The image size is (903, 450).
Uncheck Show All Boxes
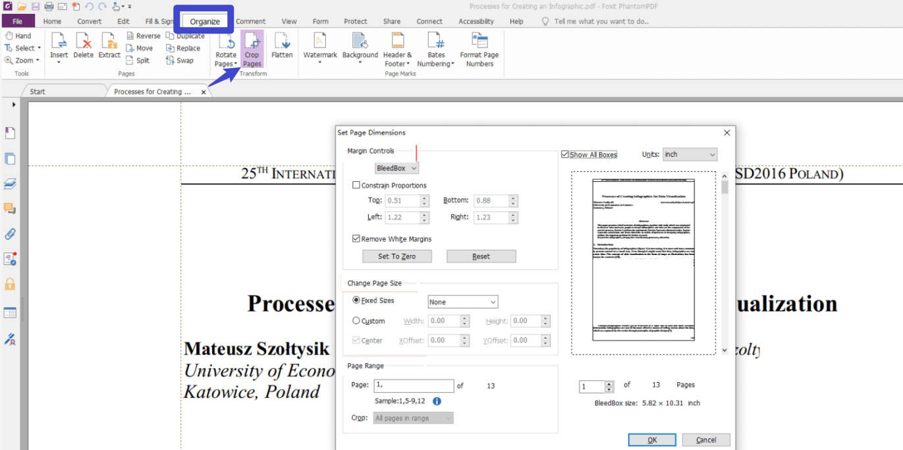pos(564,154)
